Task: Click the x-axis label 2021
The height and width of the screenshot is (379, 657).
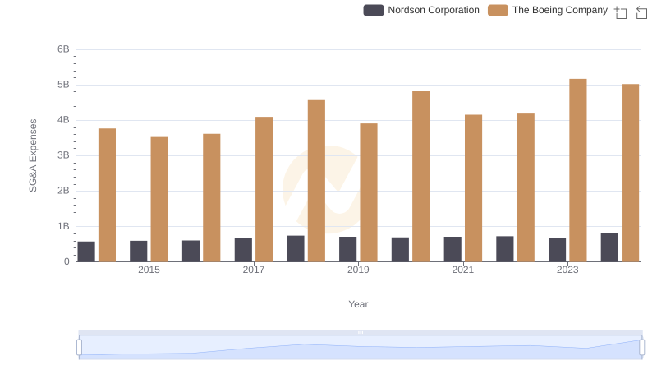Action: coord(463,270)
